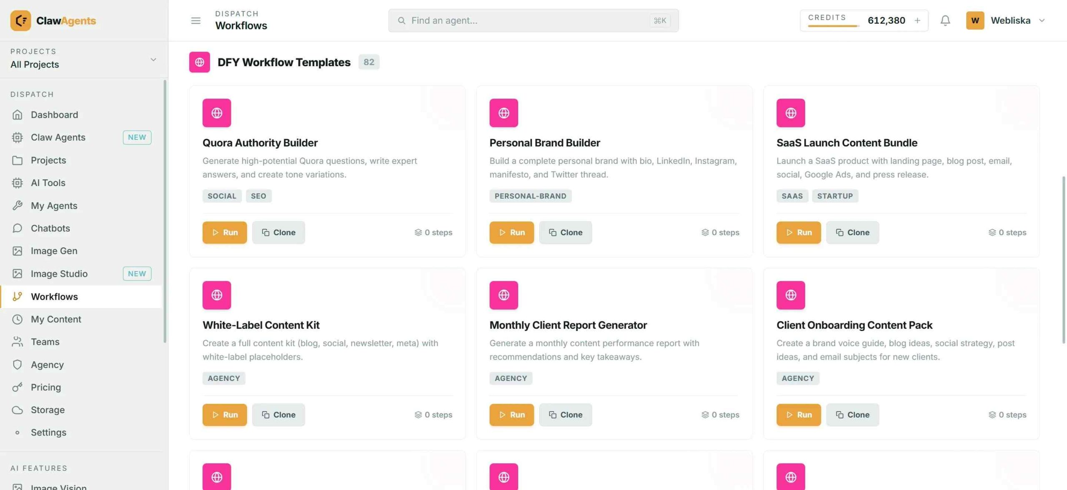Run the Monthly Client Report Generator workflow
The width and height of the screenshot is (1067, 490).
[511, 415]
